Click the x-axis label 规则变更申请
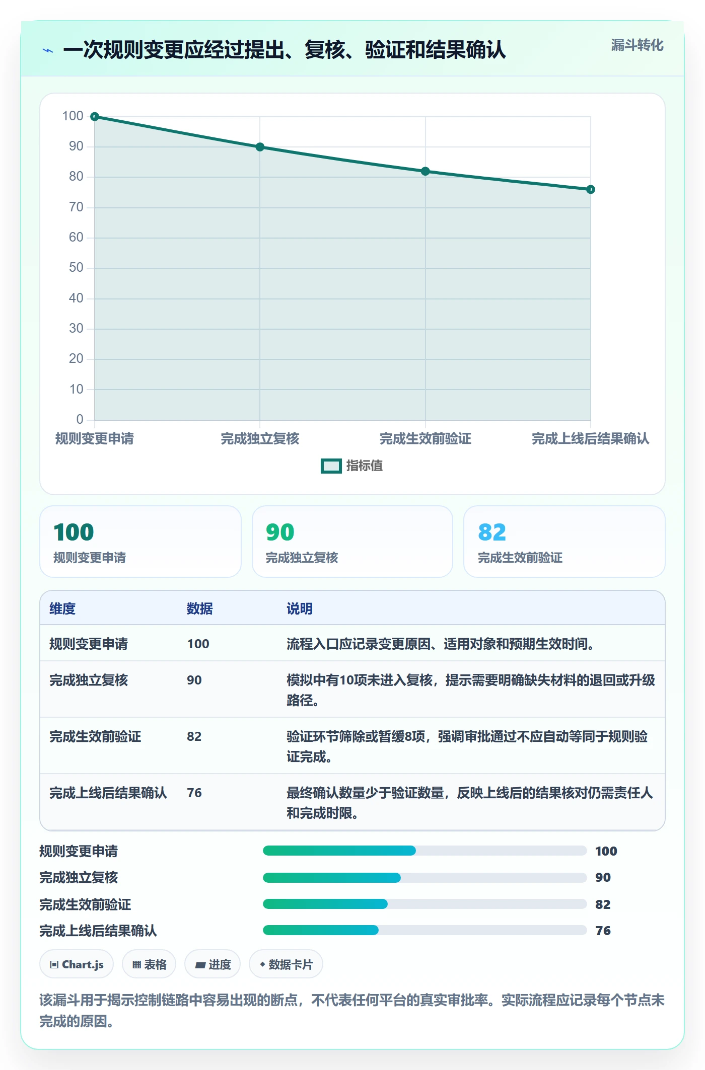The width and height of the screenshot is (705, 1070). [x=95, y=439]
